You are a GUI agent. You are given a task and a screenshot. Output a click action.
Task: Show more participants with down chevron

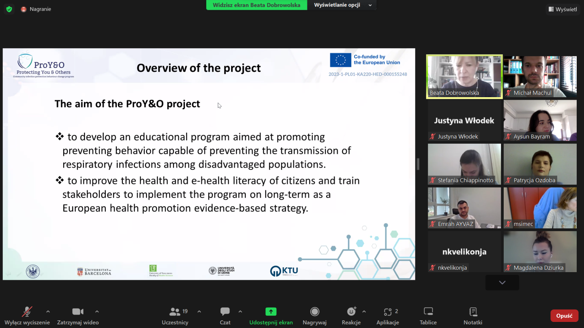502,283
